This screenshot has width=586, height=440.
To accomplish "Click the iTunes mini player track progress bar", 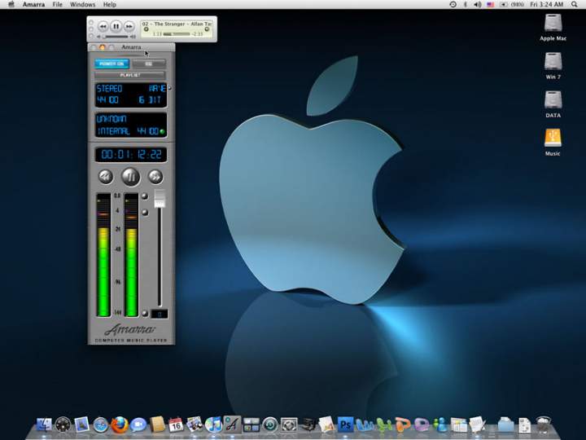I will 177,34.
